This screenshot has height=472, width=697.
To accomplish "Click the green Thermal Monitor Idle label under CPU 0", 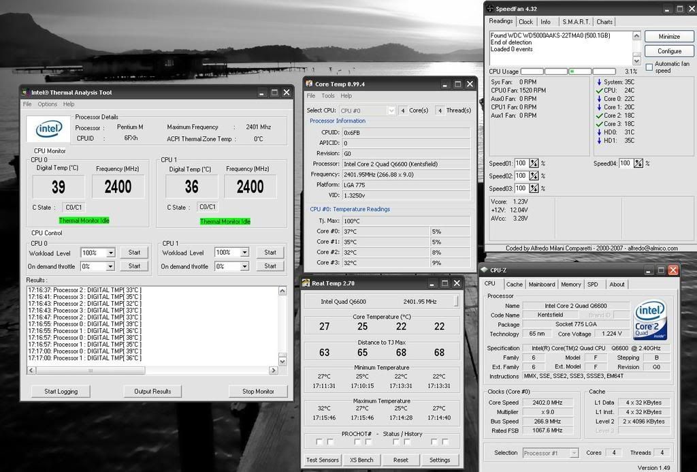I will coord(84,221).
